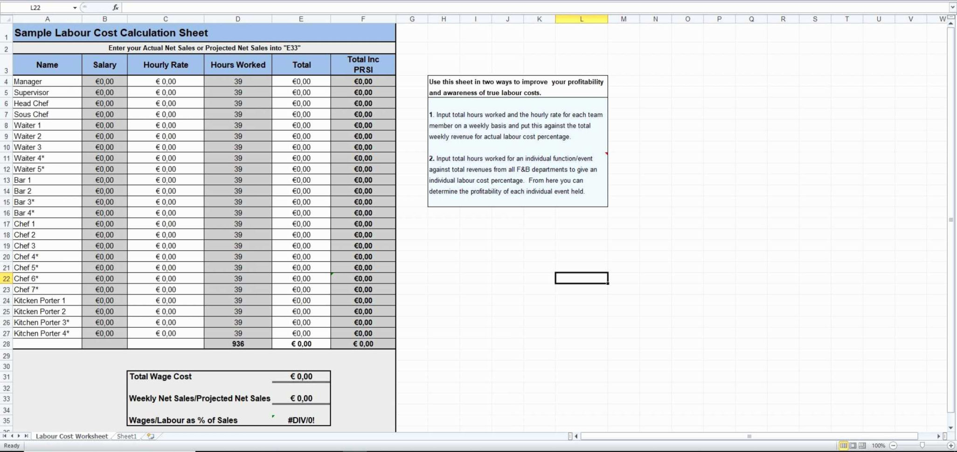The image size is (957, 452).
Task: Click the Insert Function fx icon
Action: point(115,7)
